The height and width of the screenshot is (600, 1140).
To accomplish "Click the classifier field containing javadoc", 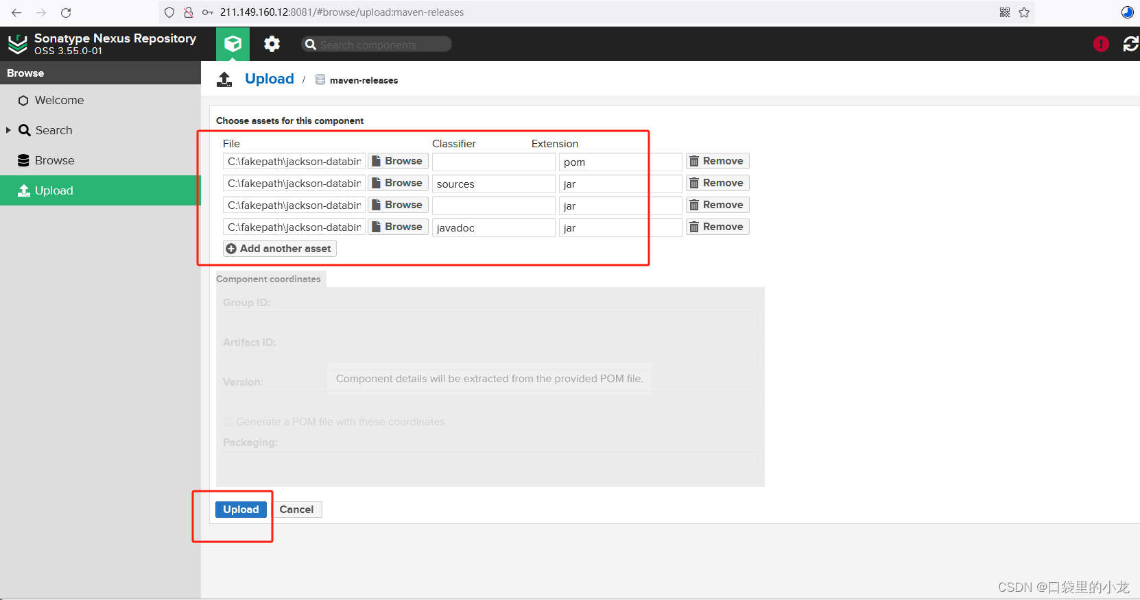I will point(494,227).
